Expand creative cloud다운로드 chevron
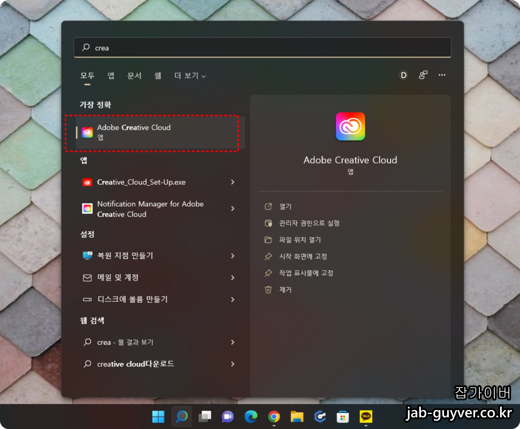Viewport: 520px width, 429px height. coord(233,364)
